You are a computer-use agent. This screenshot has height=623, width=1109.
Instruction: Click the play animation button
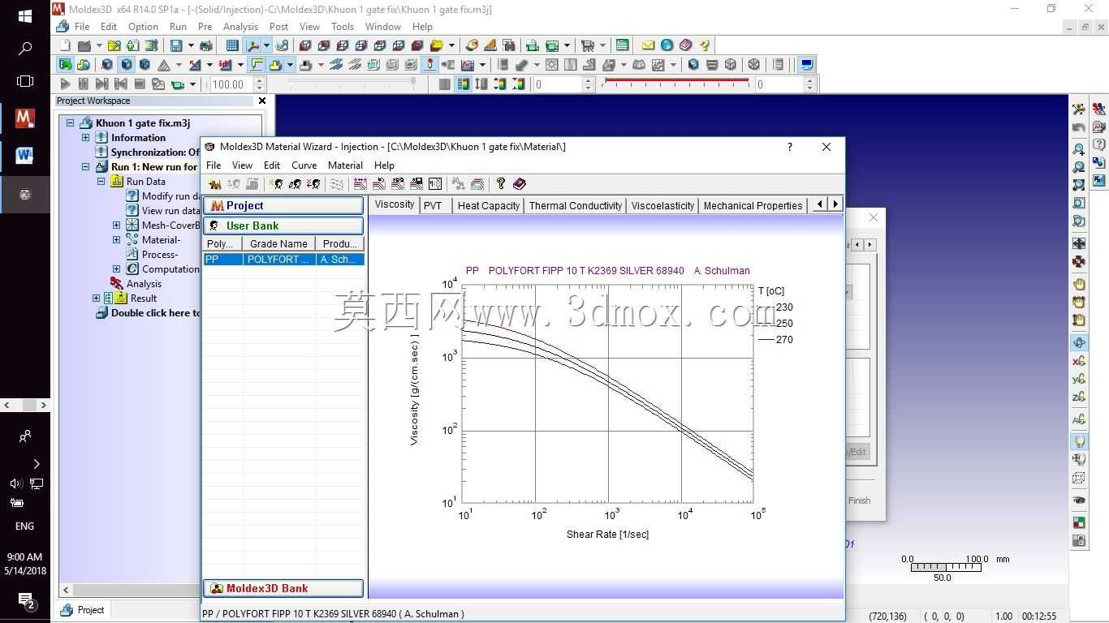click(65, 84)
